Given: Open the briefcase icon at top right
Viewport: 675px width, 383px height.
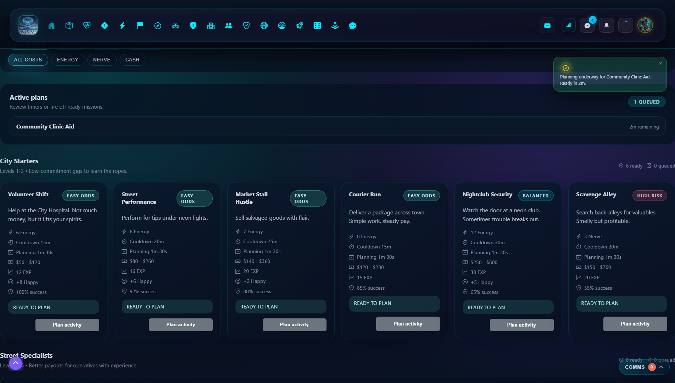Looking at the screenshot, I should coord(547,26).
